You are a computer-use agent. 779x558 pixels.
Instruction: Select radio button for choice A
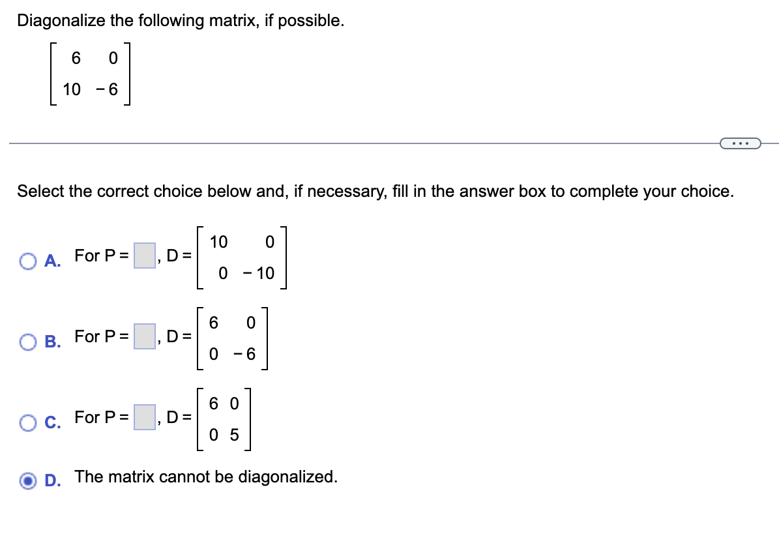click(27, 260)
